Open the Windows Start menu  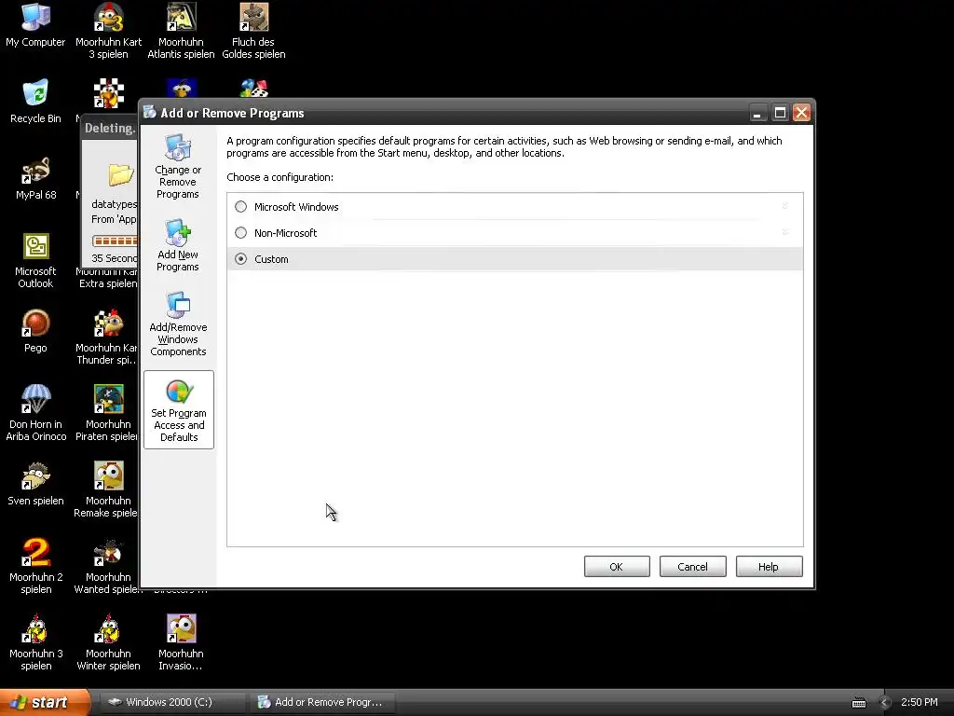[x=44, y=702]
